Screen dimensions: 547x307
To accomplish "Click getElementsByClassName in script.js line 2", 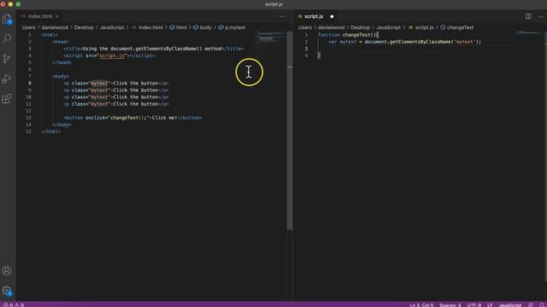I will 421,42.
